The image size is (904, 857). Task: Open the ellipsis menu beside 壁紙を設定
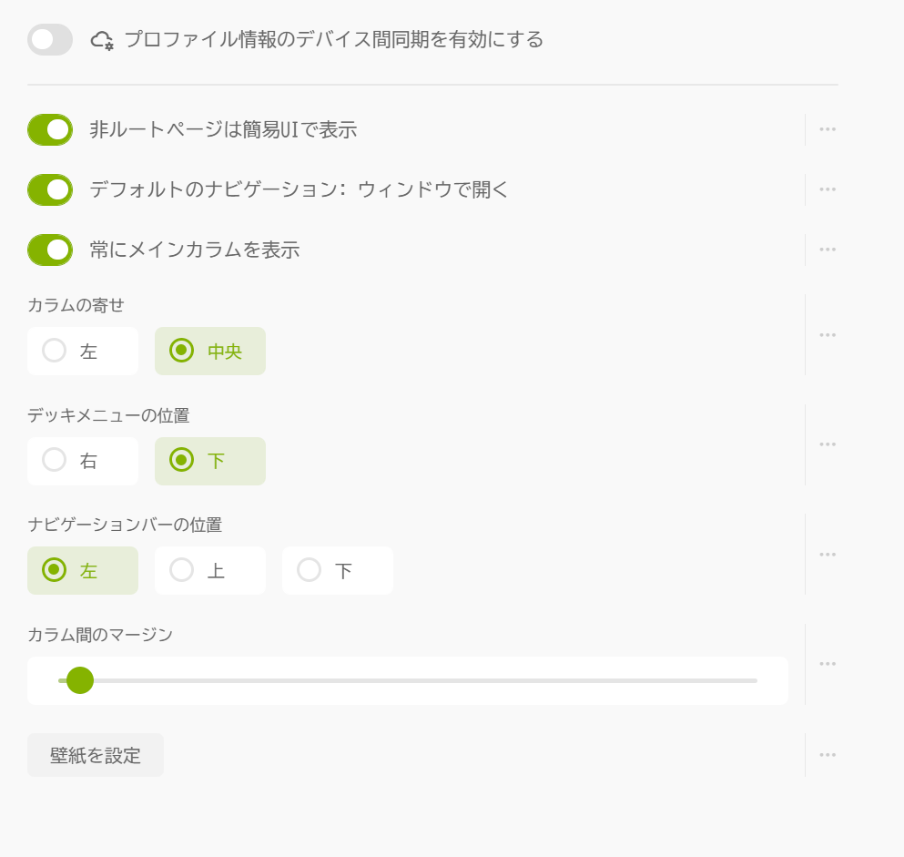(828, 754)
